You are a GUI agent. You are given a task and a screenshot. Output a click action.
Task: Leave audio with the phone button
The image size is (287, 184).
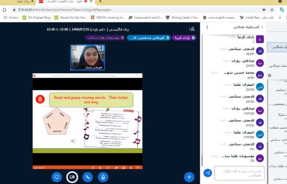click(x=87, y=177)
